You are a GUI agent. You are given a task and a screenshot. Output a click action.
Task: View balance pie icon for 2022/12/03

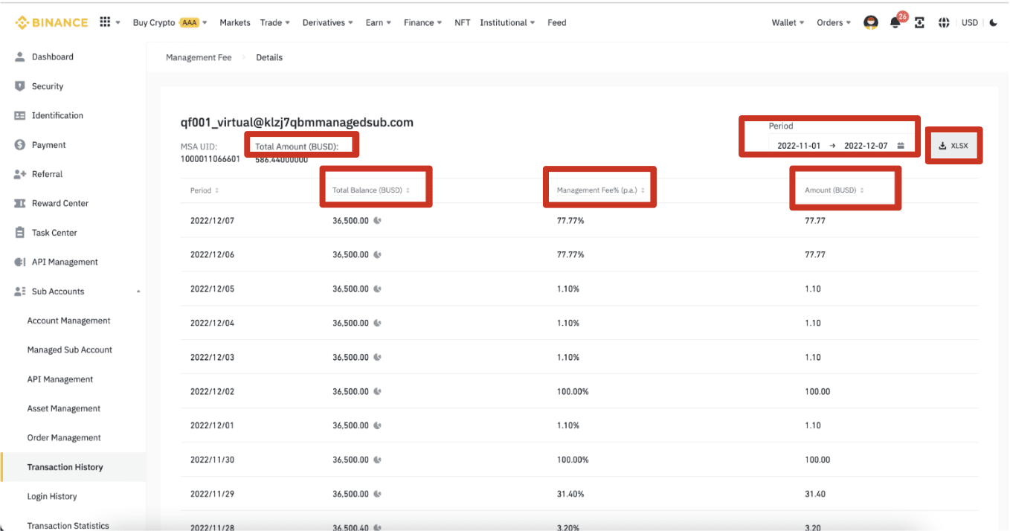(x=378, y=357)
